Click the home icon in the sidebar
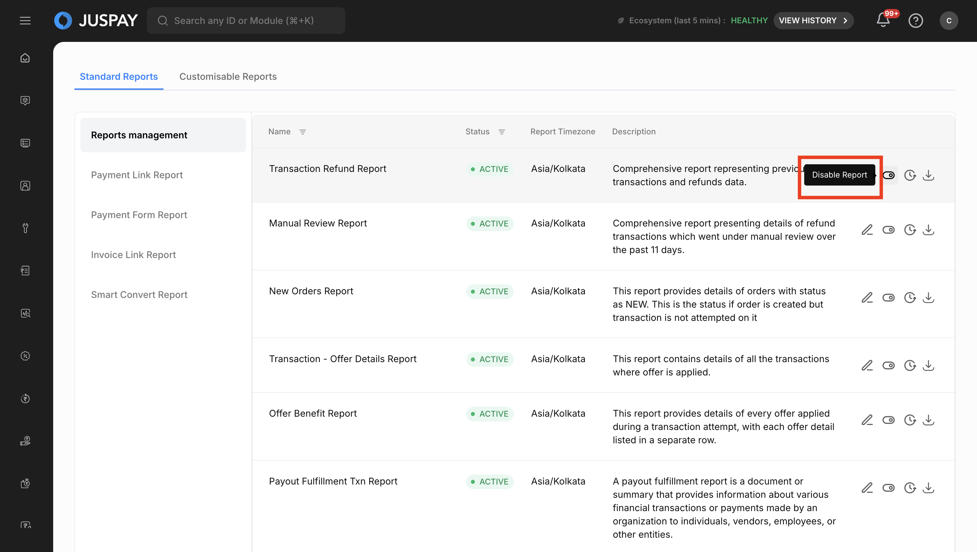The width and height of the screenshot is (977, 552). coord(25,58)
